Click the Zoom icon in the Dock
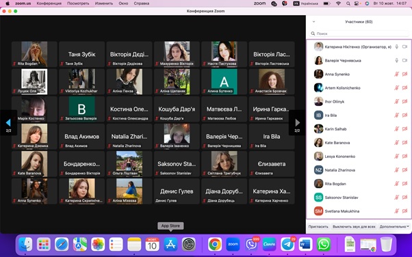 [x=233, y=245]
